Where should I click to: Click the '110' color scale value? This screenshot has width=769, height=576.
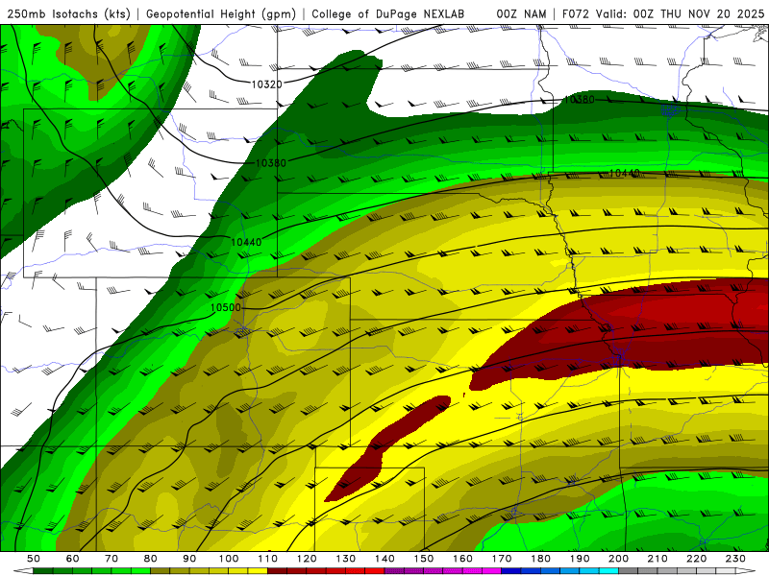pyautogui.click(x=268, y=559)
